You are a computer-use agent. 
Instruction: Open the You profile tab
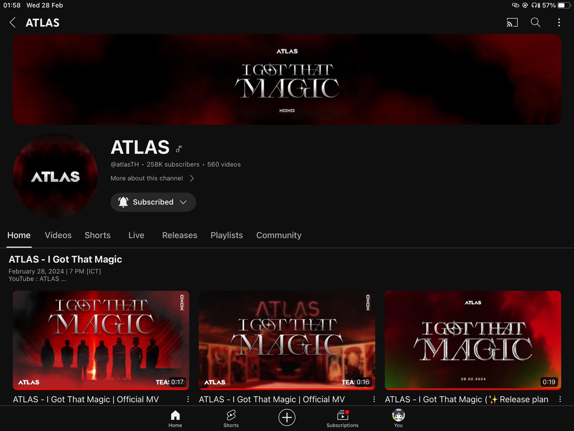pos(398,417)
